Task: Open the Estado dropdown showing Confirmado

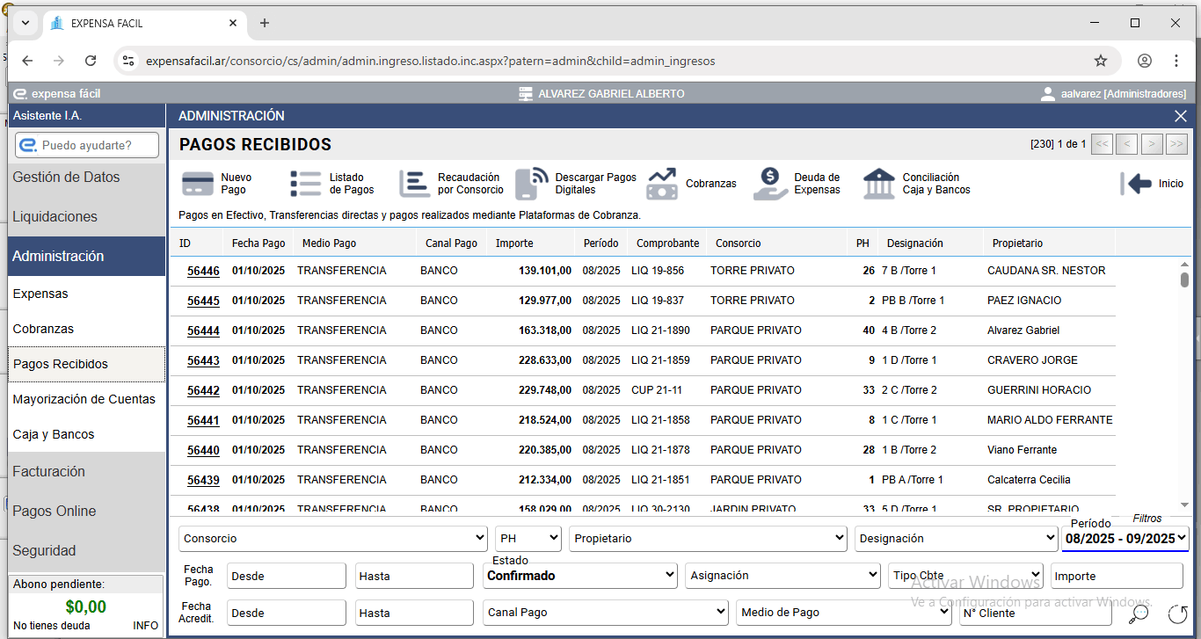Action: 580,576
